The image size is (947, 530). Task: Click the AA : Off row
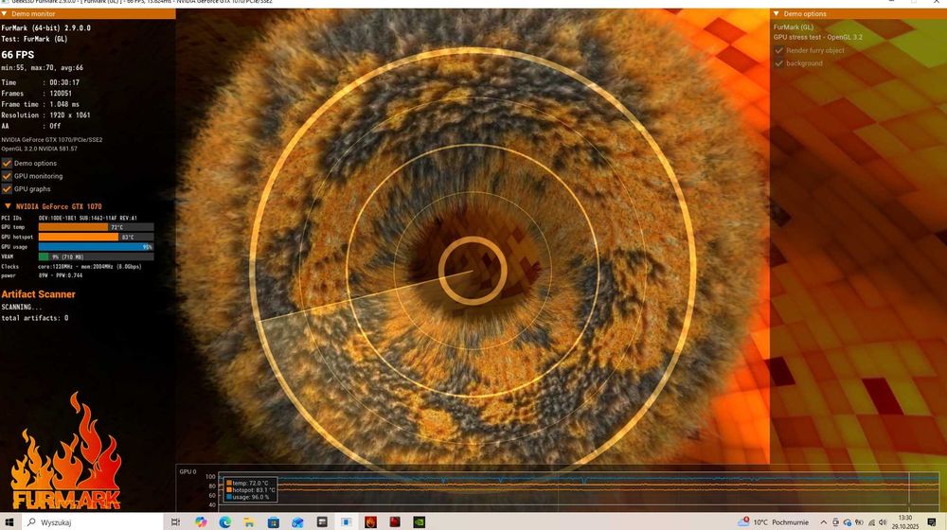(x=31, y=126)
